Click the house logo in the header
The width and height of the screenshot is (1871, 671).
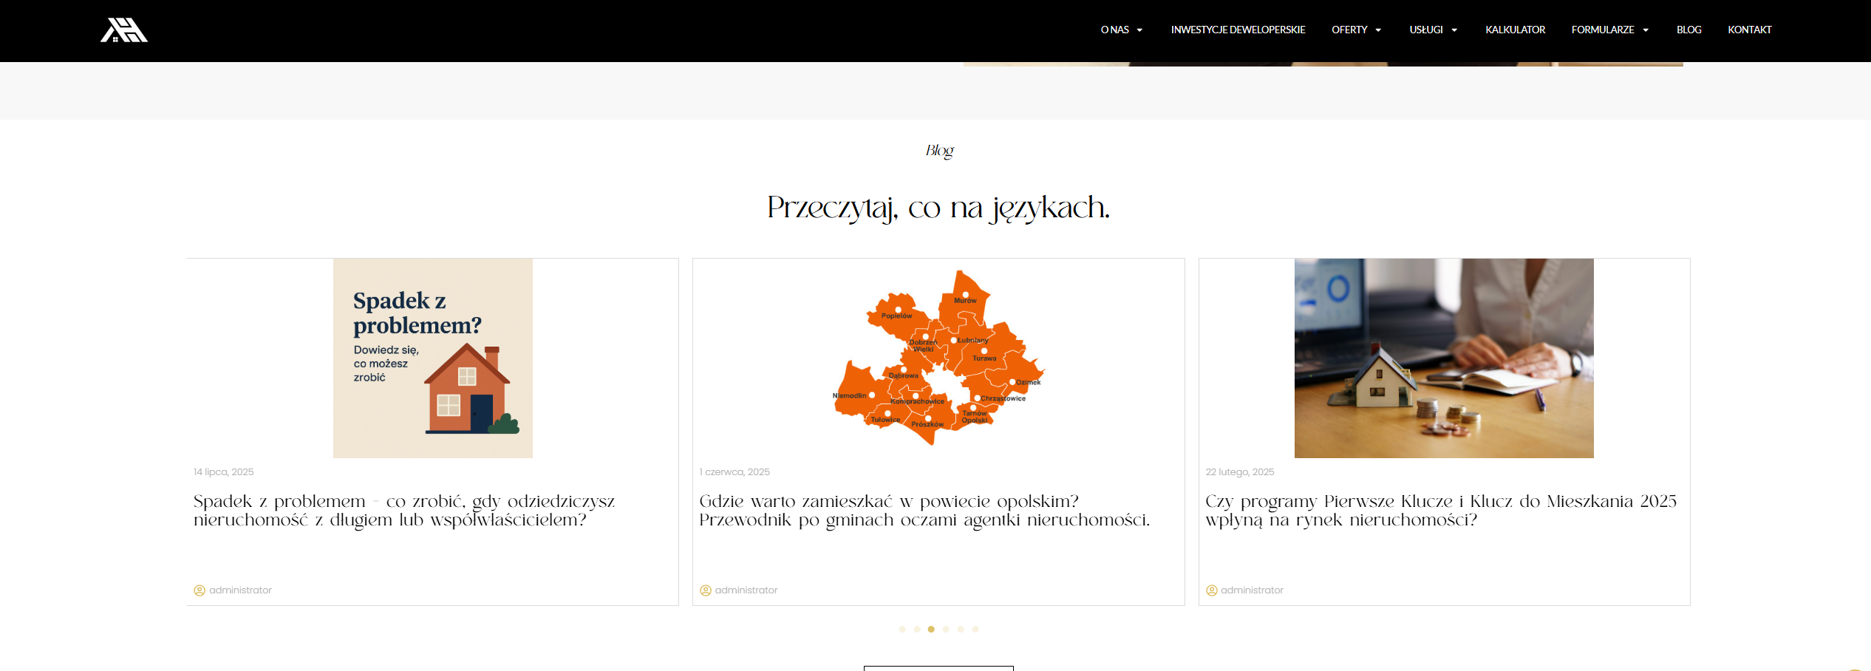(x=123, y=30)
